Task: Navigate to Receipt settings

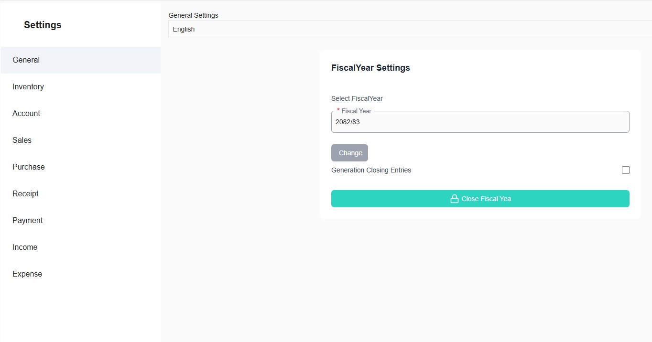Action: point(25,194)
